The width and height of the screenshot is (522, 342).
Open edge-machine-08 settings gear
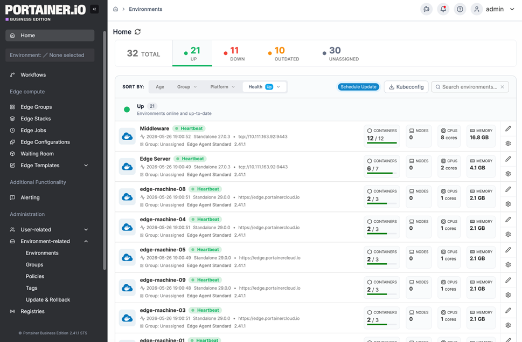(x=508, y=204)
